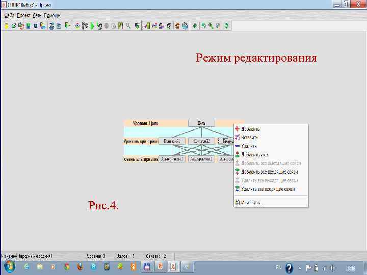
Task: Click the yellow new project icon
Action: point(6,26)
